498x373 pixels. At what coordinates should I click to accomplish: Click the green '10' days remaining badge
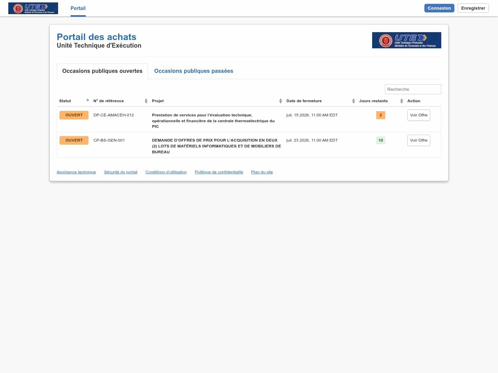381,141
